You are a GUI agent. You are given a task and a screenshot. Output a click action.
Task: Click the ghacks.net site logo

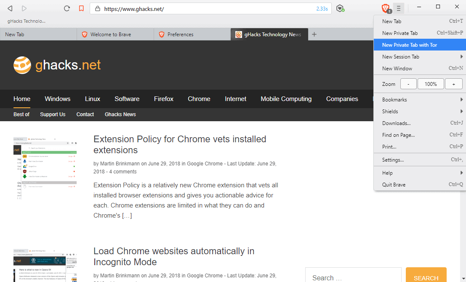[x=57, y=65]
